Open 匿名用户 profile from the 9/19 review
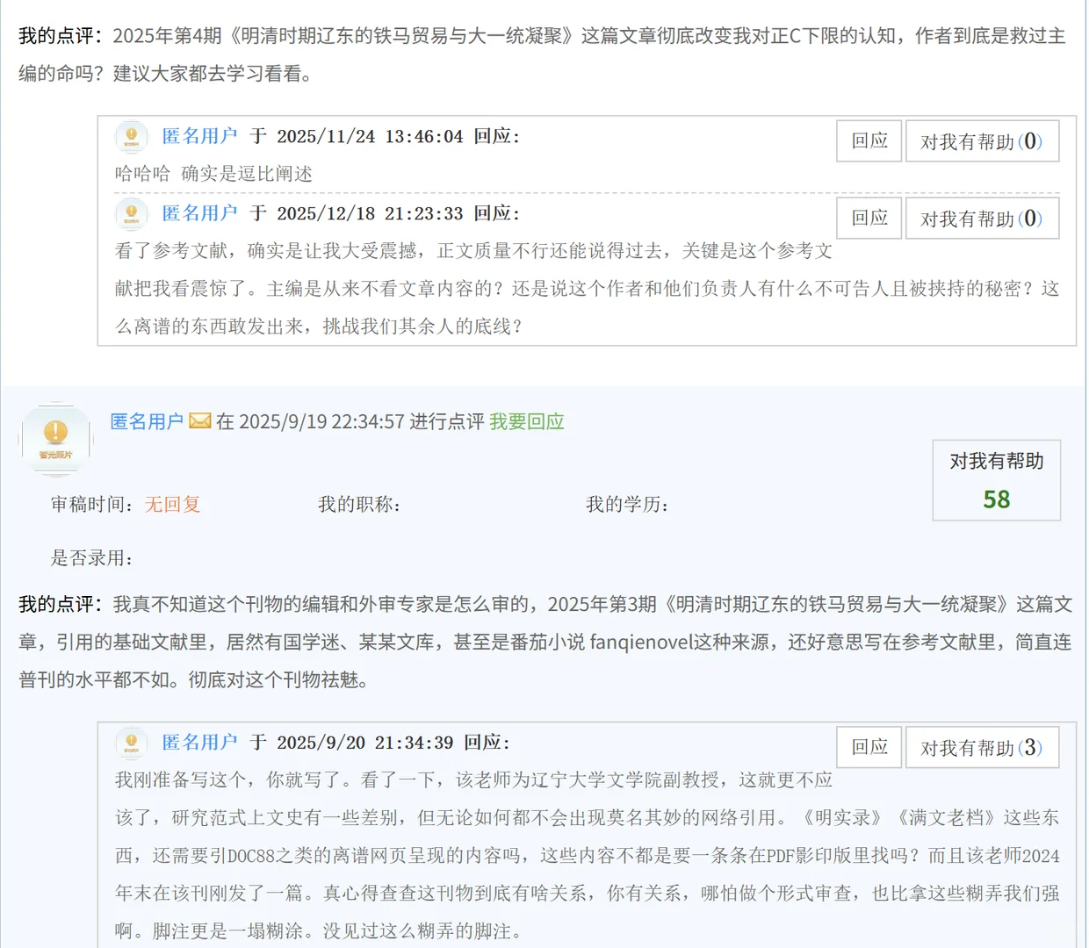 (146, 421)
